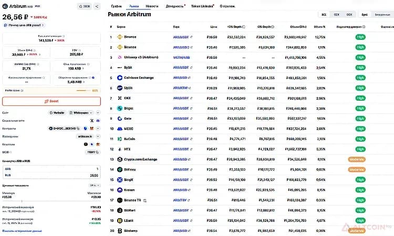The width and height of the screenshot is (394, 236).
Task: Click info icon beside the trust indicator header
Action: 364,27
